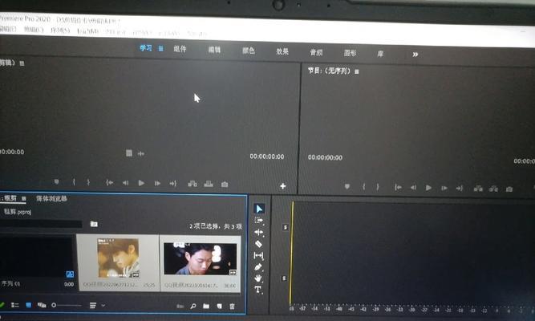Play the sequence in Program monitor
The height and width of the screenshot is (321, 535).
pyautogui.click(x=428, y=188)
